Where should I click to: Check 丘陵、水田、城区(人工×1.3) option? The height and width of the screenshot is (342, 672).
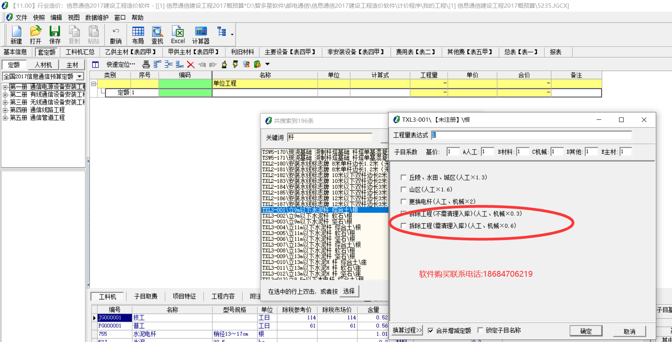coord(404,177)
